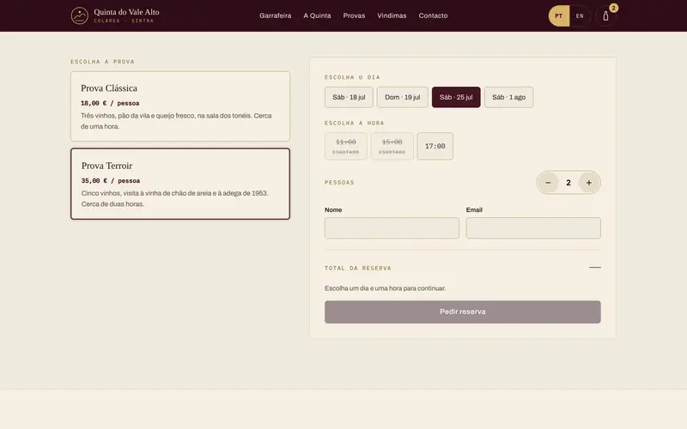The height and width of the screenshot is (429, 687).
Task: Choose the date Sáb · 18 jul
Action: 349,97
